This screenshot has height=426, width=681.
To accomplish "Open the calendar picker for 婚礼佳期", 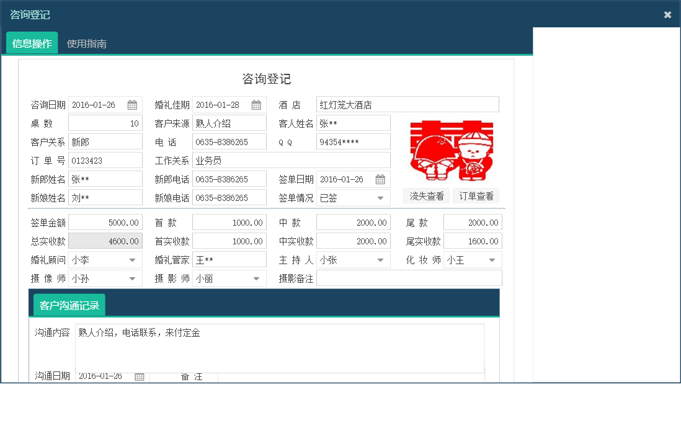I will coord(256,104).
